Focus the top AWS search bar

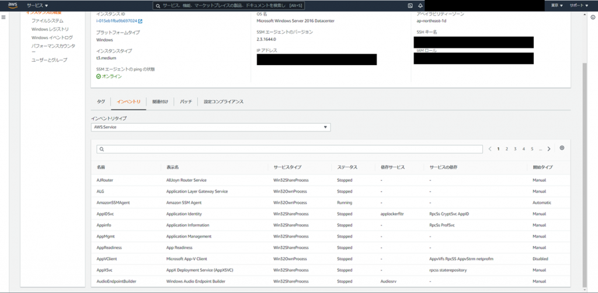pyautogui.click(x=228, y=6)
